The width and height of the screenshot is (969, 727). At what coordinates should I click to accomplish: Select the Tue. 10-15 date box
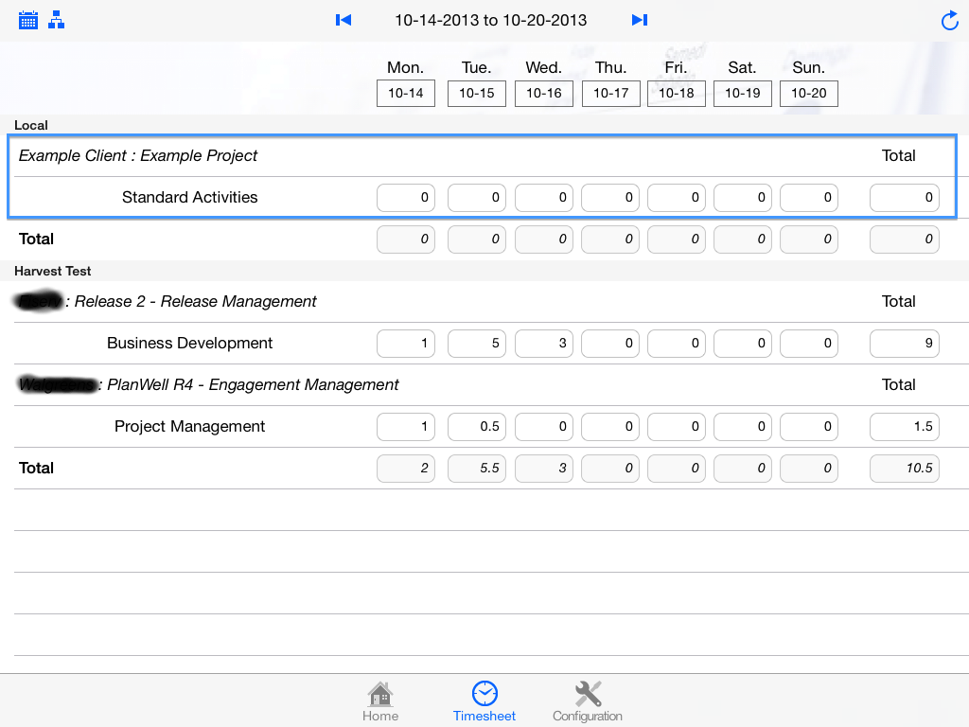point(477,94)
